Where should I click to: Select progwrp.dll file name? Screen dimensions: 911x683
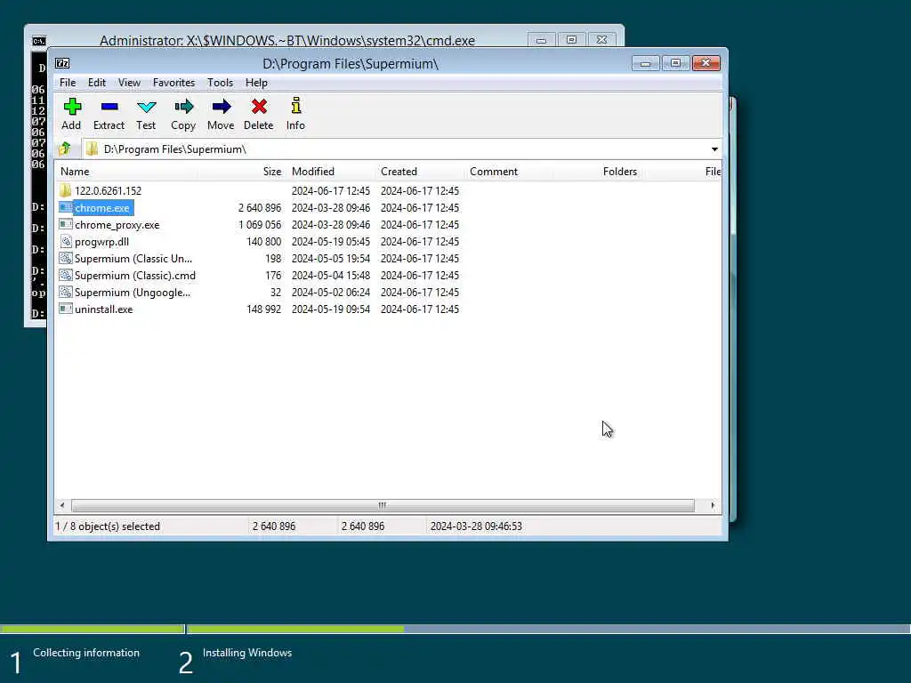[x=101, y=242]
